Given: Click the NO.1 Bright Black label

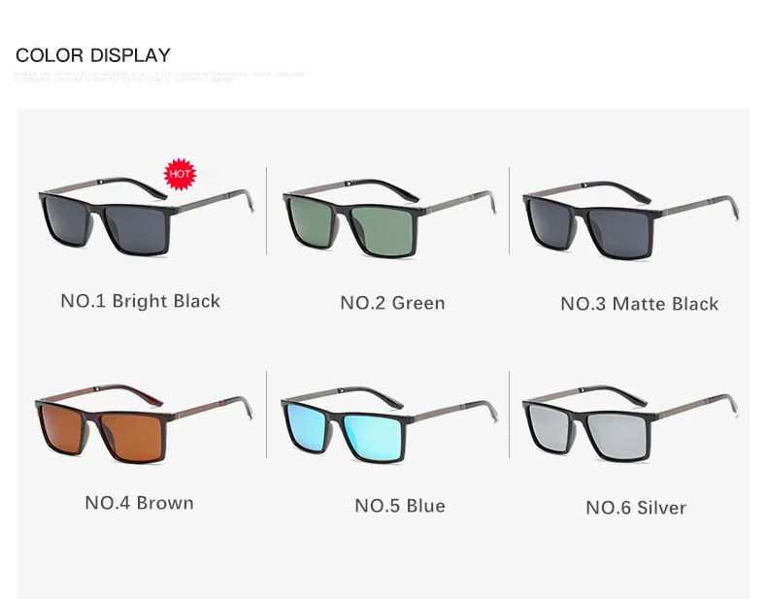Looking at the screenshot, I should pos(141,301).
